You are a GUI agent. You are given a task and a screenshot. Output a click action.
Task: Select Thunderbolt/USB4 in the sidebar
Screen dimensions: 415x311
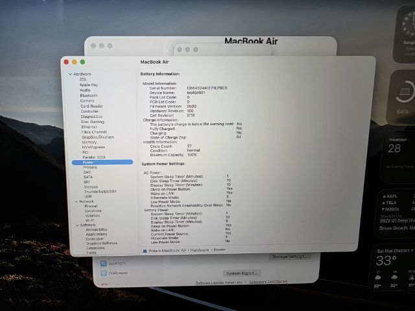click(x=100, y=192)
